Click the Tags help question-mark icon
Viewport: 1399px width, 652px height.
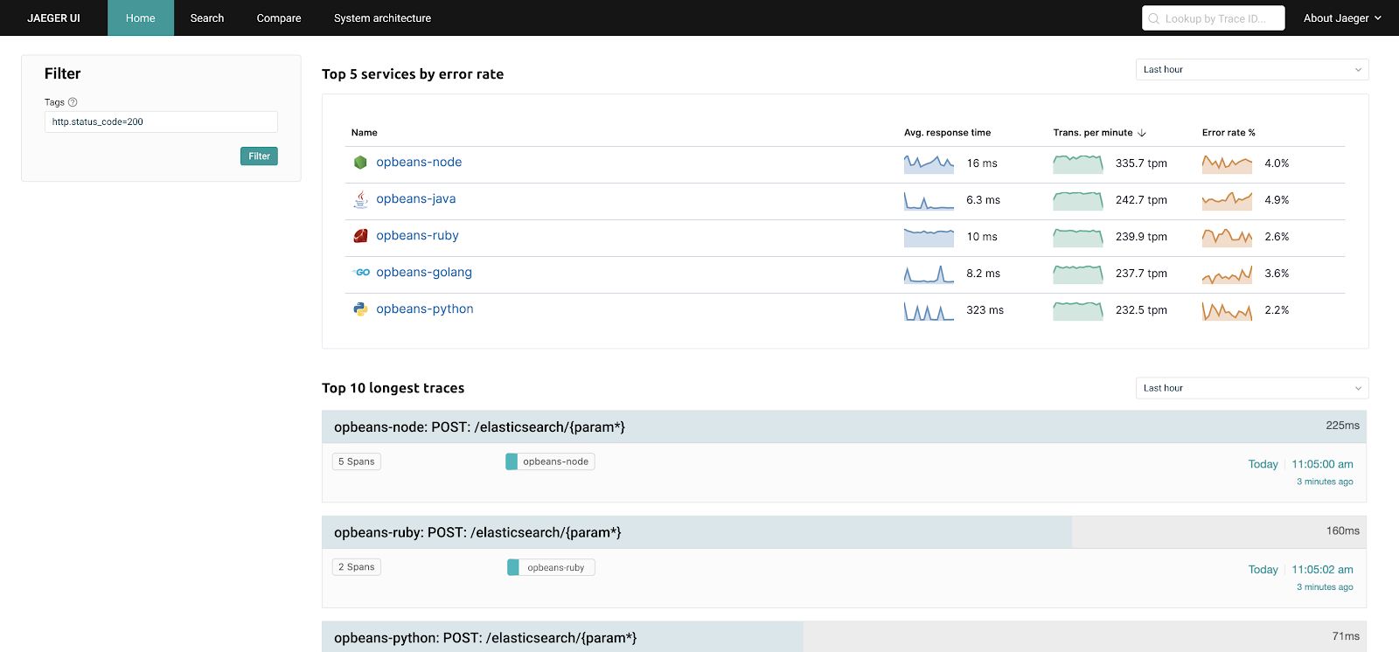tap(73, 102)
